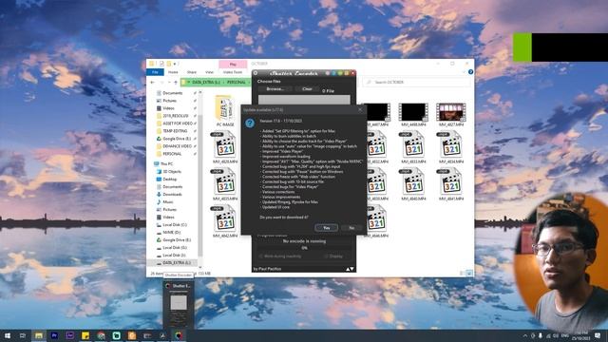
Task: Click Browse in Shutter Encoder
Action: point(275,88)
